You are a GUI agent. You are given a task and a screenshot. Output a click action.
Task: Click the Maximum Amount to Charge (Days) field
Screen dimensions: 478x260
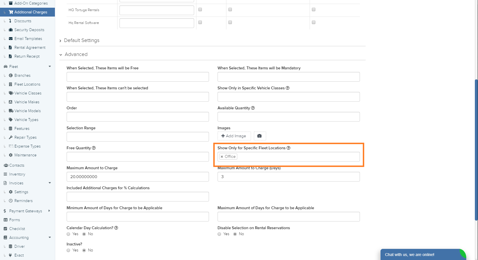289,177
